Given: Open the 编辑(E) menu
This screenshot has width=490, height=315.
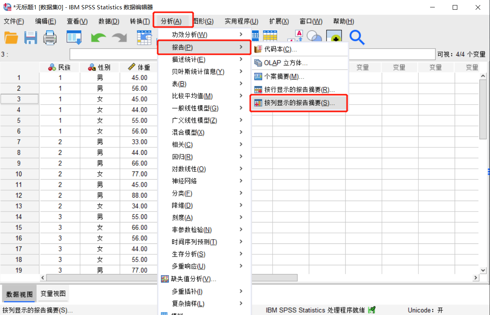Looking at the screenshot, I should pyautogui.click(x=45, y=21).
